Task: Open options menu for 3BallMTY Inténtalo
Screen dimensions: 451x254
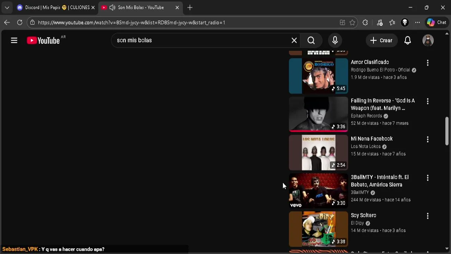Action: pyautogui.click(x=428, y=178)
